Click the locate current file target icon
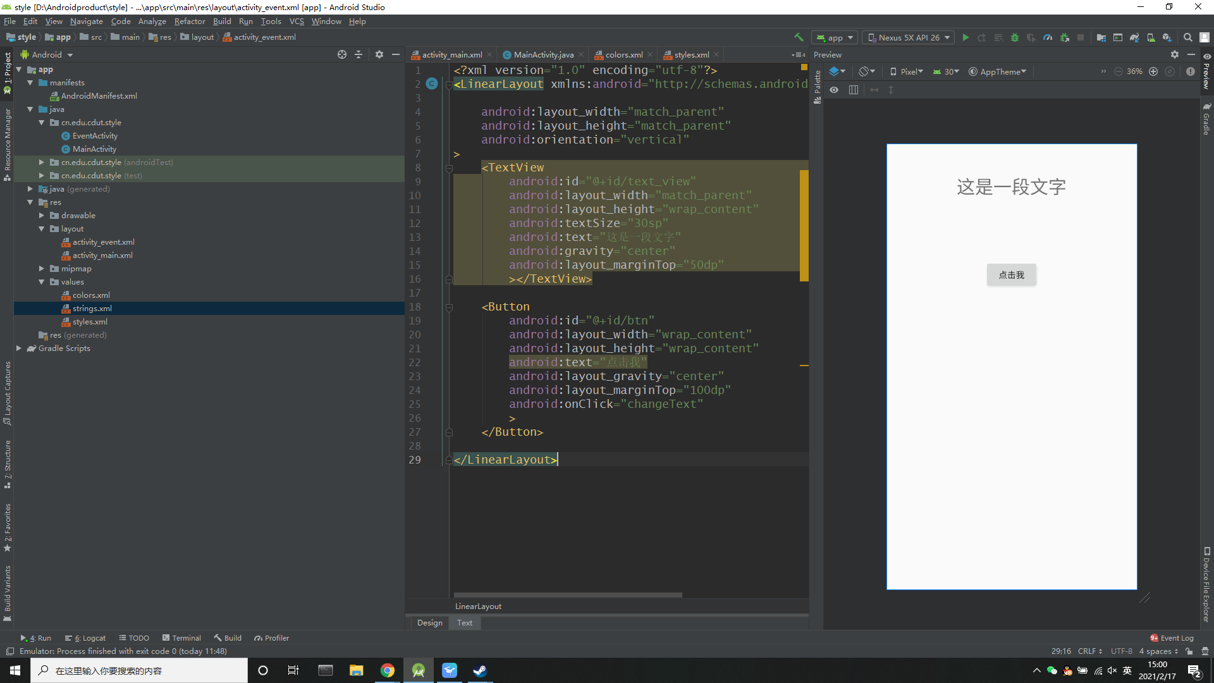The height and width of the screenshot is (683, 1214). click(342, 55)
